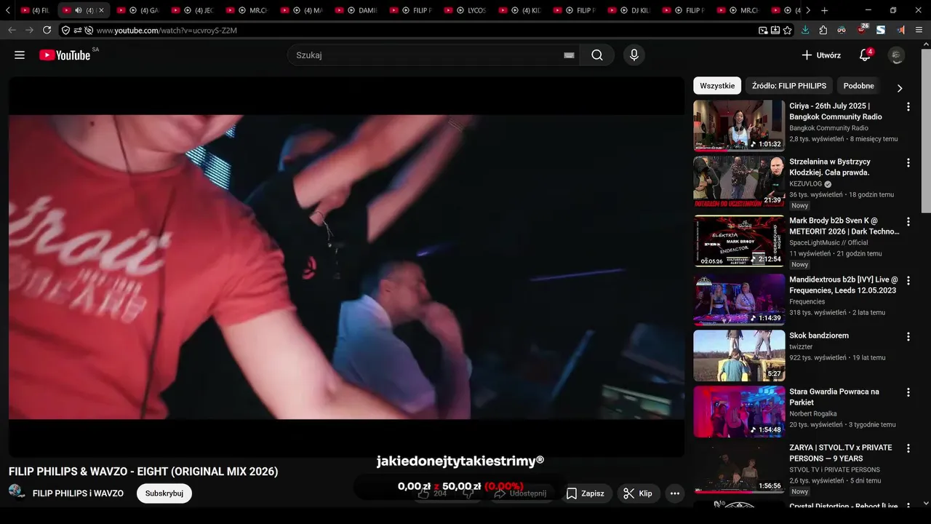
Task: Open the extensions puzzle icon
Action: click(x=823, y=30)
